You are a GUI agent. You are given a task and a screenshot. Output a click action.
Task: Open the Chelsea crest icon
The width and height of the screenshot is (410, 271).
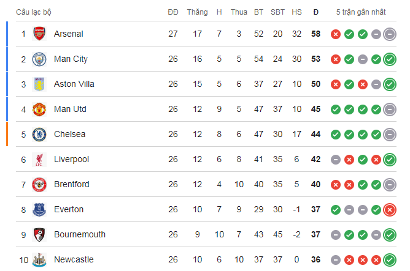pyautogui.click(x=40, y=134)
